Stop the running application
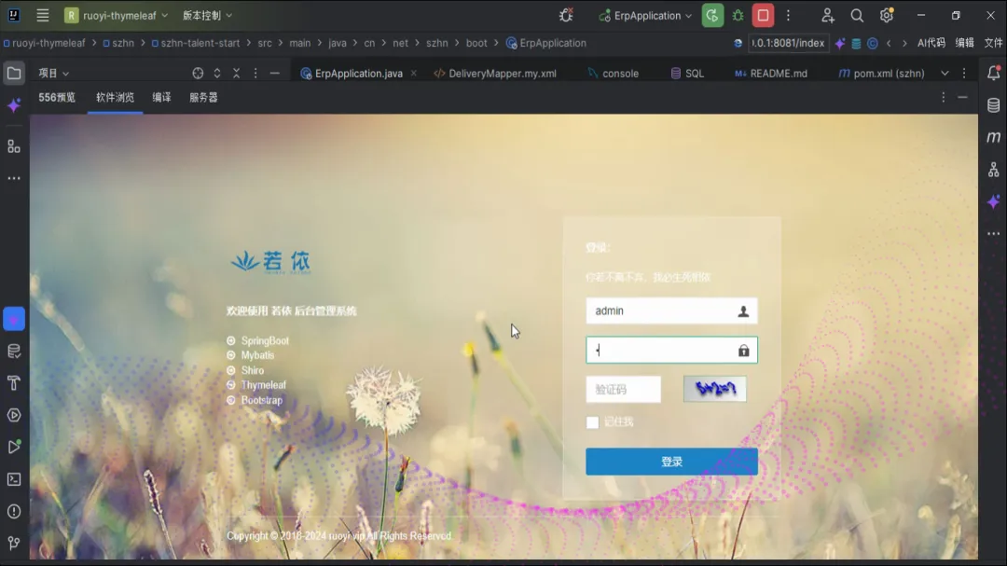 click(x=763, y=16)
